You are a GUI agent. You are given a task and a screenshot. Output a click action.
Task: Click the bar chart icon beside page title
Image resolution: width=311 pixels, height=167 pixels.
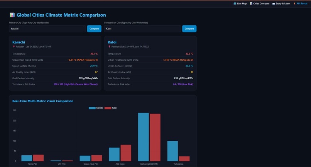click(x=12, y=15)
